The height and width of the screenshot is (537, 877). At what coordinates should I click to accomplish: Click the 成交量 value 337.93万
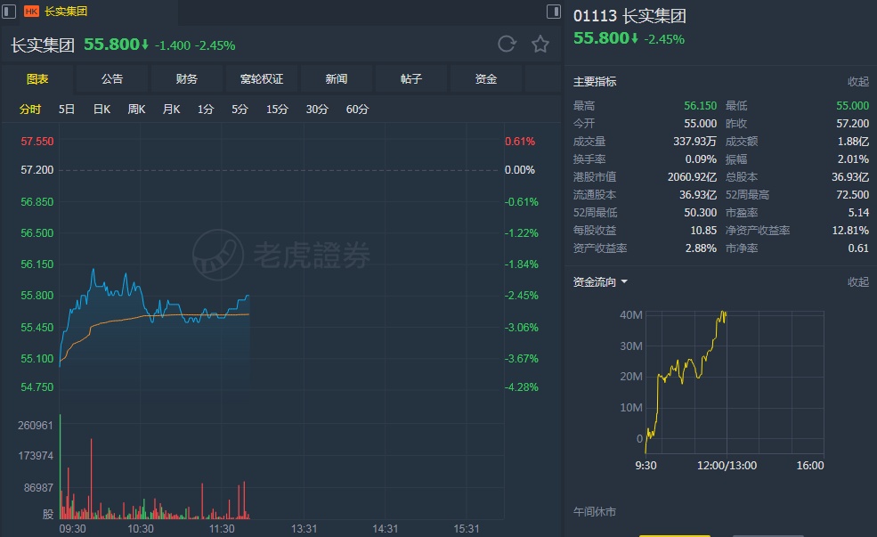694,142
